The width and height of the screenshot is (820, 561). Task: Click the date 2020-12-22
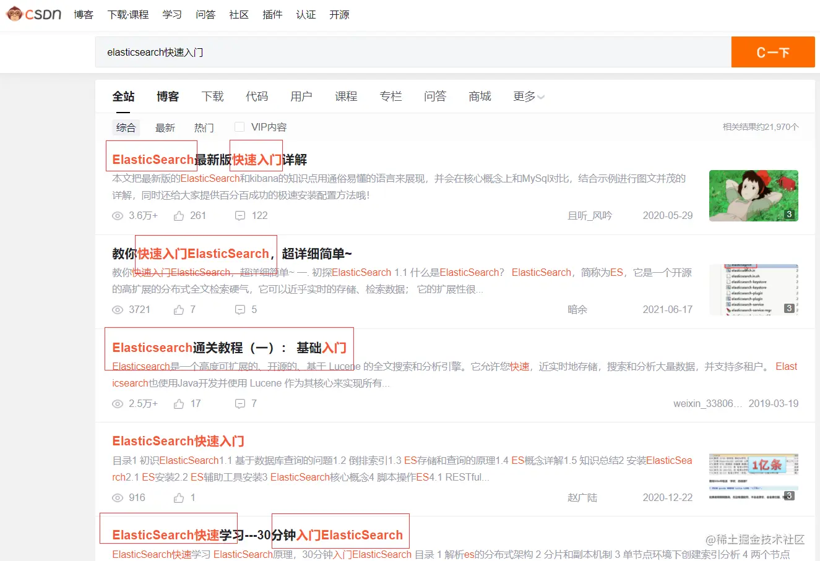click(x=668, y=498)
